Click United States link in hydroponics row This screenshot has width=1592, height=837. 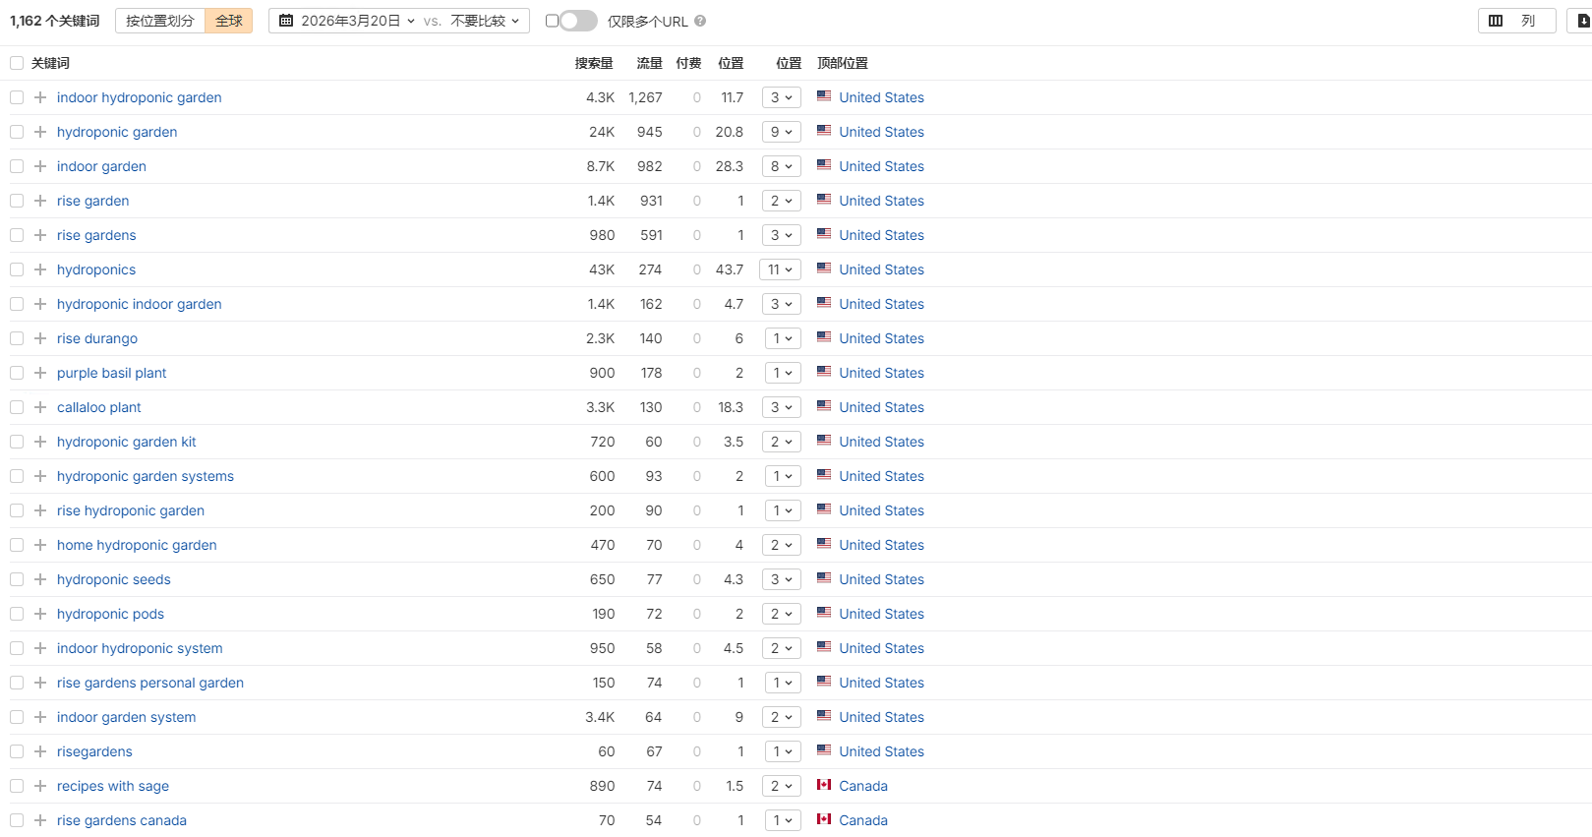pyautogui.click(x=882, y=269)
